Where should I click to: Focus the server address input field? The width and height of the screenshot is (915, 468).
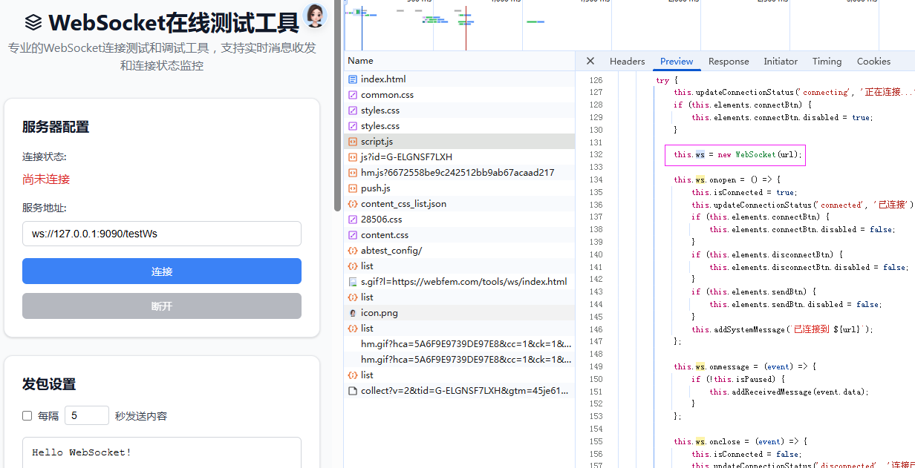(x=162, y=234)
